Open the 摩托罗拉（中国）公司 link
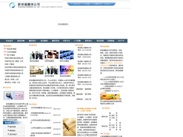Screen dimensions: 183x137 pyautogui.click(x=12, y=82)
